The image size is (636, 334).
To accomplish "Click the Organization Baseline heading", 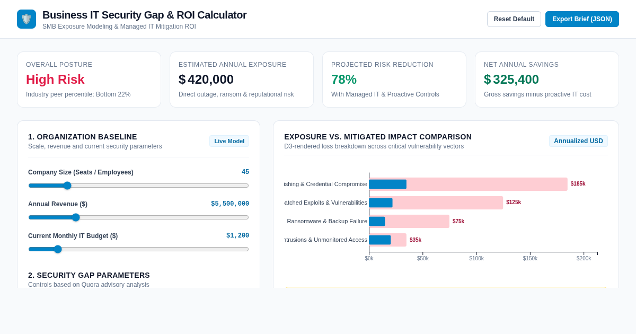I will (83, 137).
